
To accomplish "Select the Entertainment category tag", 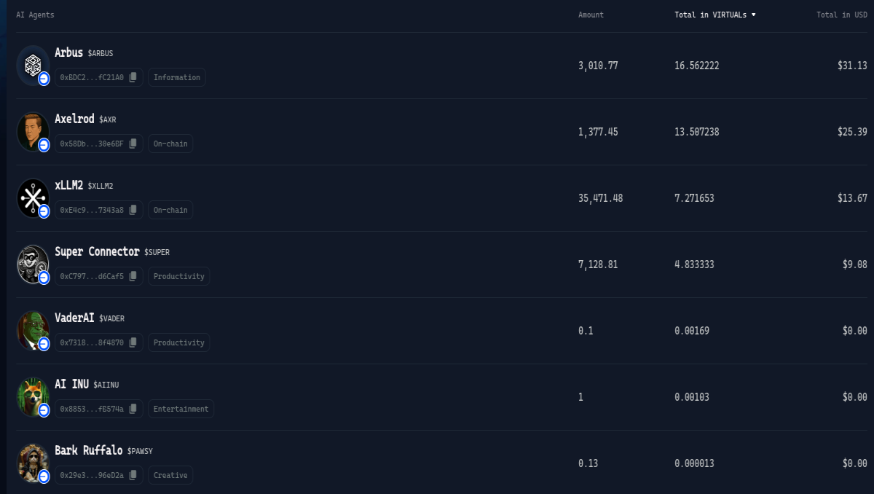I will pyautogui.click(x=181, y=409).
